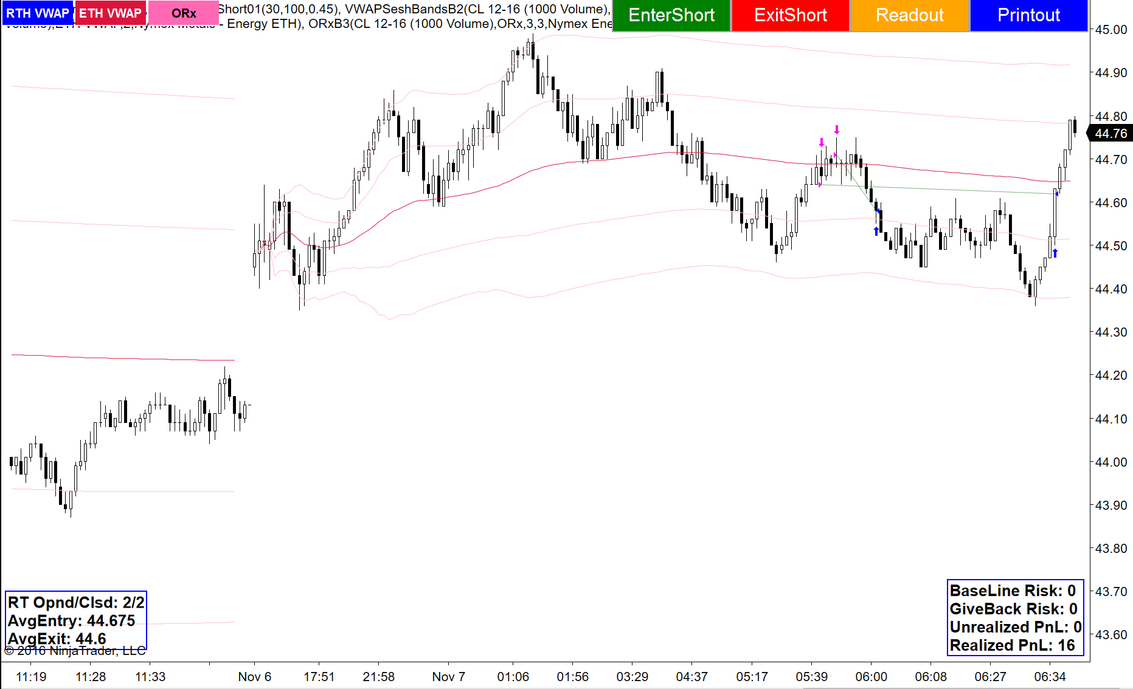Click the EnterShort button

pos(671,15)
